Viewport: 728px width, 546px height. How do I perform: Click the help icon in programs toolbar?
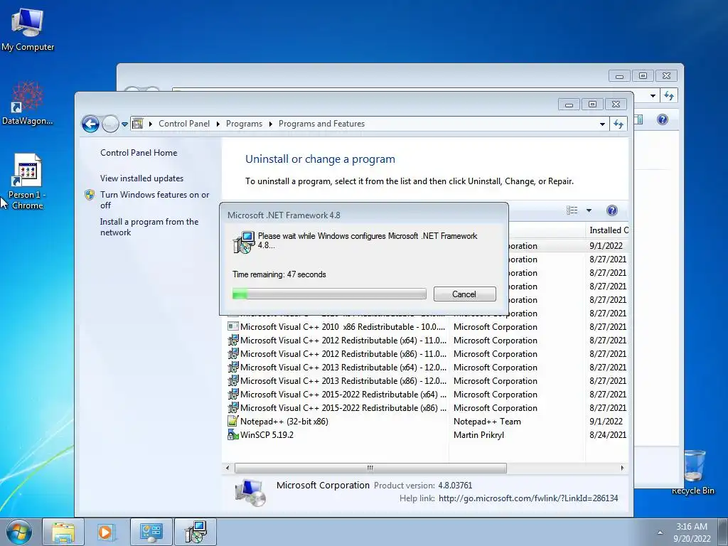(x=612, y=210)
